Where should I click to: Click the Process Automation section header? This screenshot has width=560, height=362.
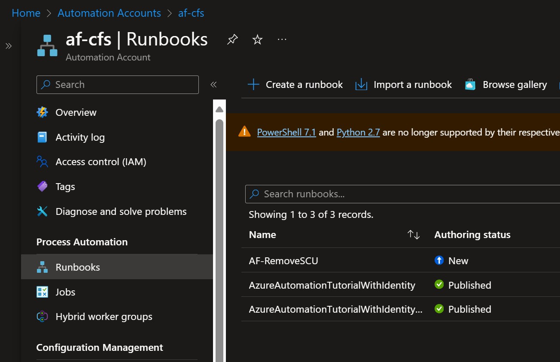coord(82,242)
